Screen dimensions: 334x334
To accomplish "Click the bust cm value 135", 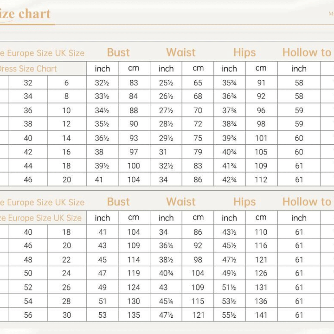I will tap(134, 315).
